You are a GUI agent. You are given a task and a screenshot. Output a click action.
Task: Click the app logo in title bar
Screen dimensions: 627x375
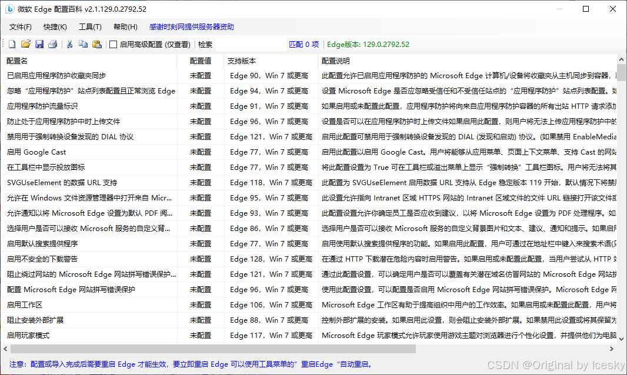coord(9,9)
